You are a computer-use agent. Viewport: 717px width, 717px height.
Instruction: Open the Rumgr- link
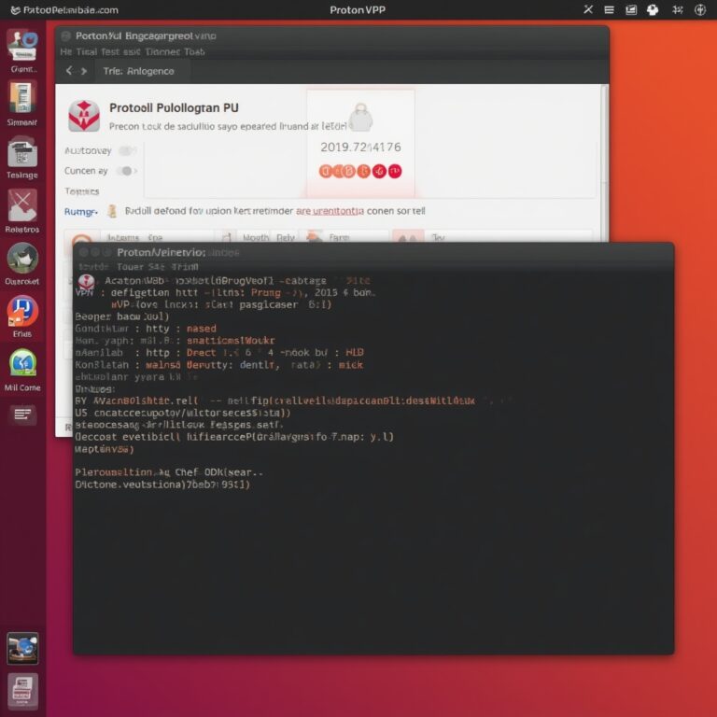80,212
